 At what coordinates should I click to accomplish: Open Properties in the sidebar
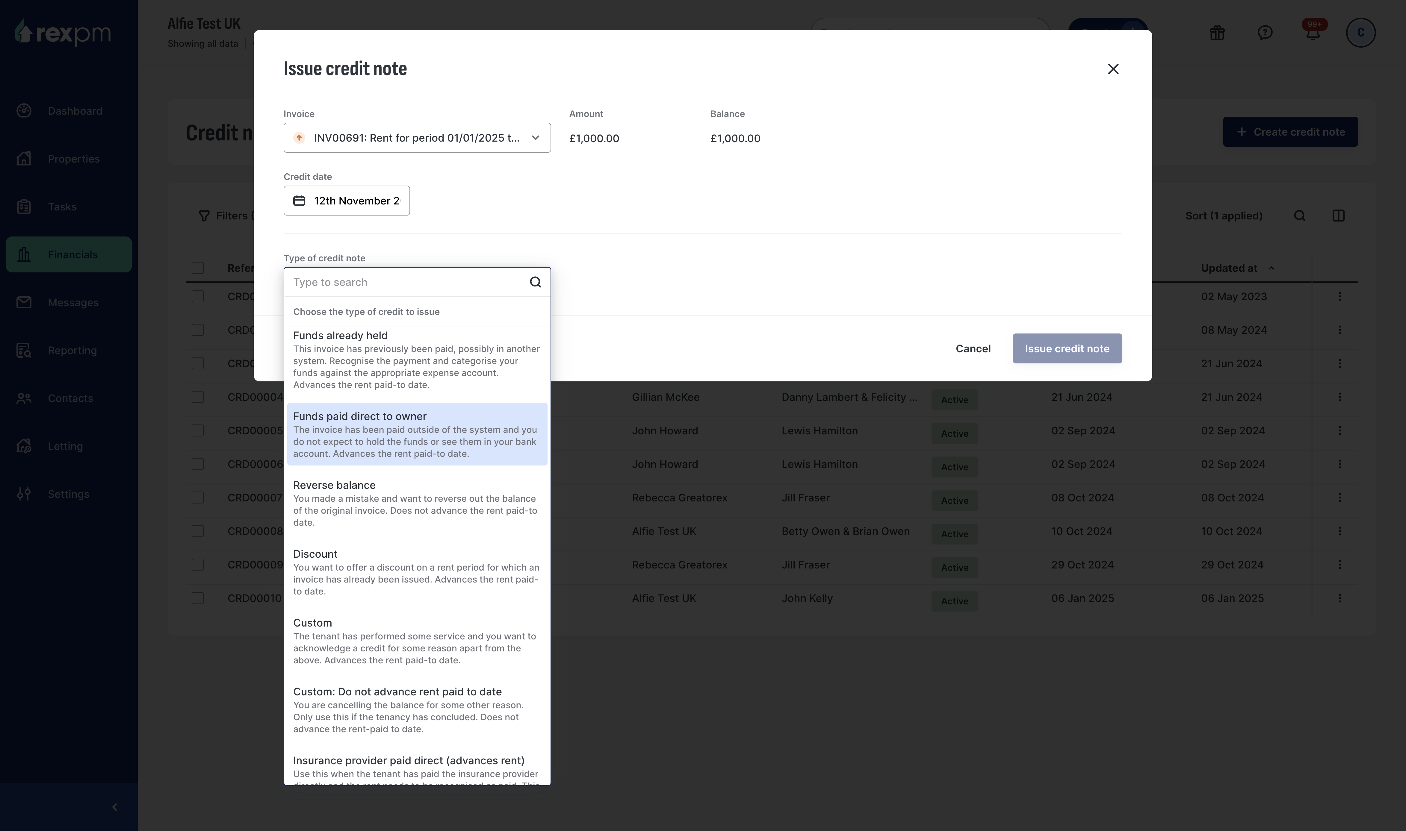68,158
